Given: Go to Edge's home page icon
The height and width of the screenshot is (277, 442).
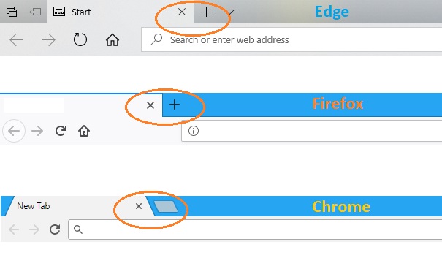Looking at the screenshot, I should pyautogui.click(x=113, y=39).
